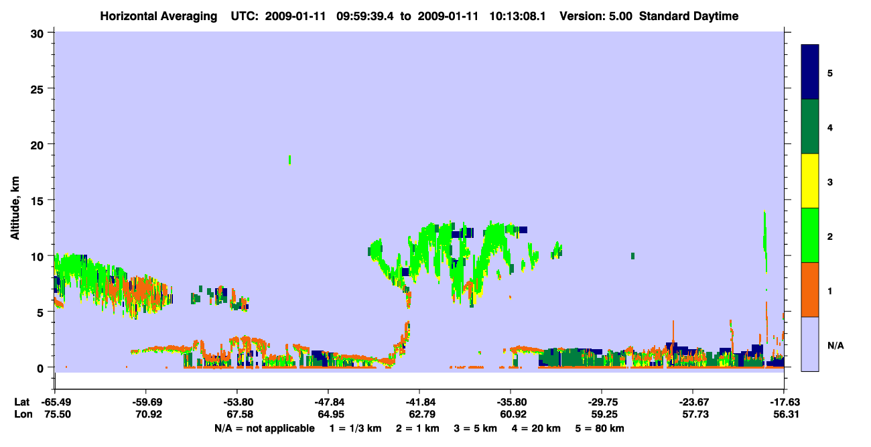Click the altitude tick label 25
Screen dimensions: 871x447
pos(39,88)
